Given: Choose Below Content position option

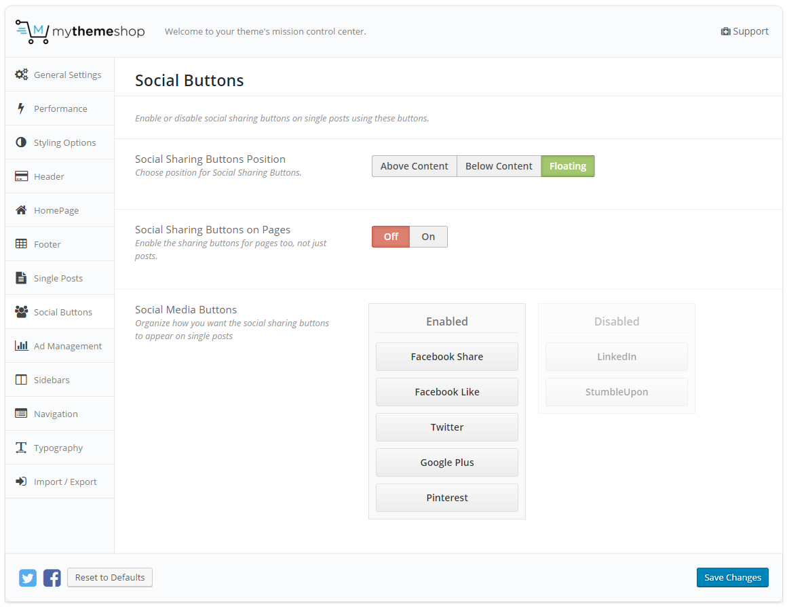Looking at the screenshot, I should pos(499,166).
